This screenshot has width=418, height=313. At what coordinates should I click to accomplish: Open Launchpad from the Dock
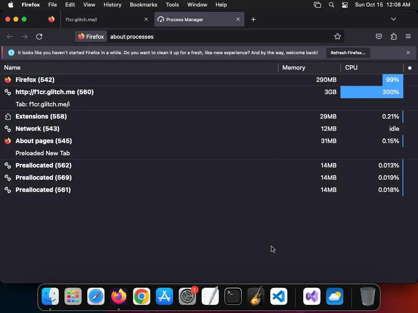pyautogui.click(x=73, y=296)
